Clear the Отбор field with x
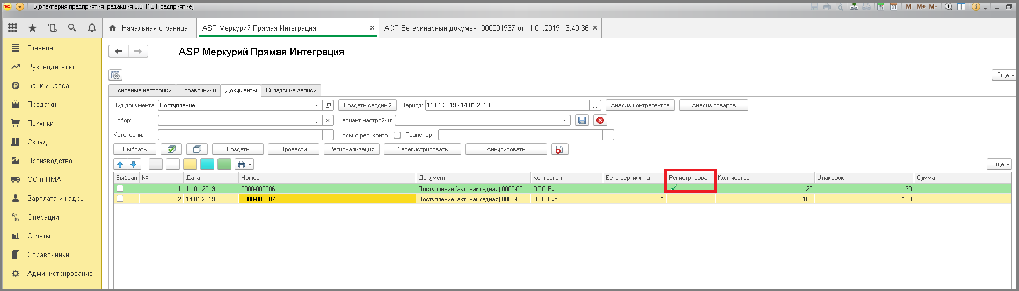Viewport: 1019px width, 291px height. (x=328, y=120)
